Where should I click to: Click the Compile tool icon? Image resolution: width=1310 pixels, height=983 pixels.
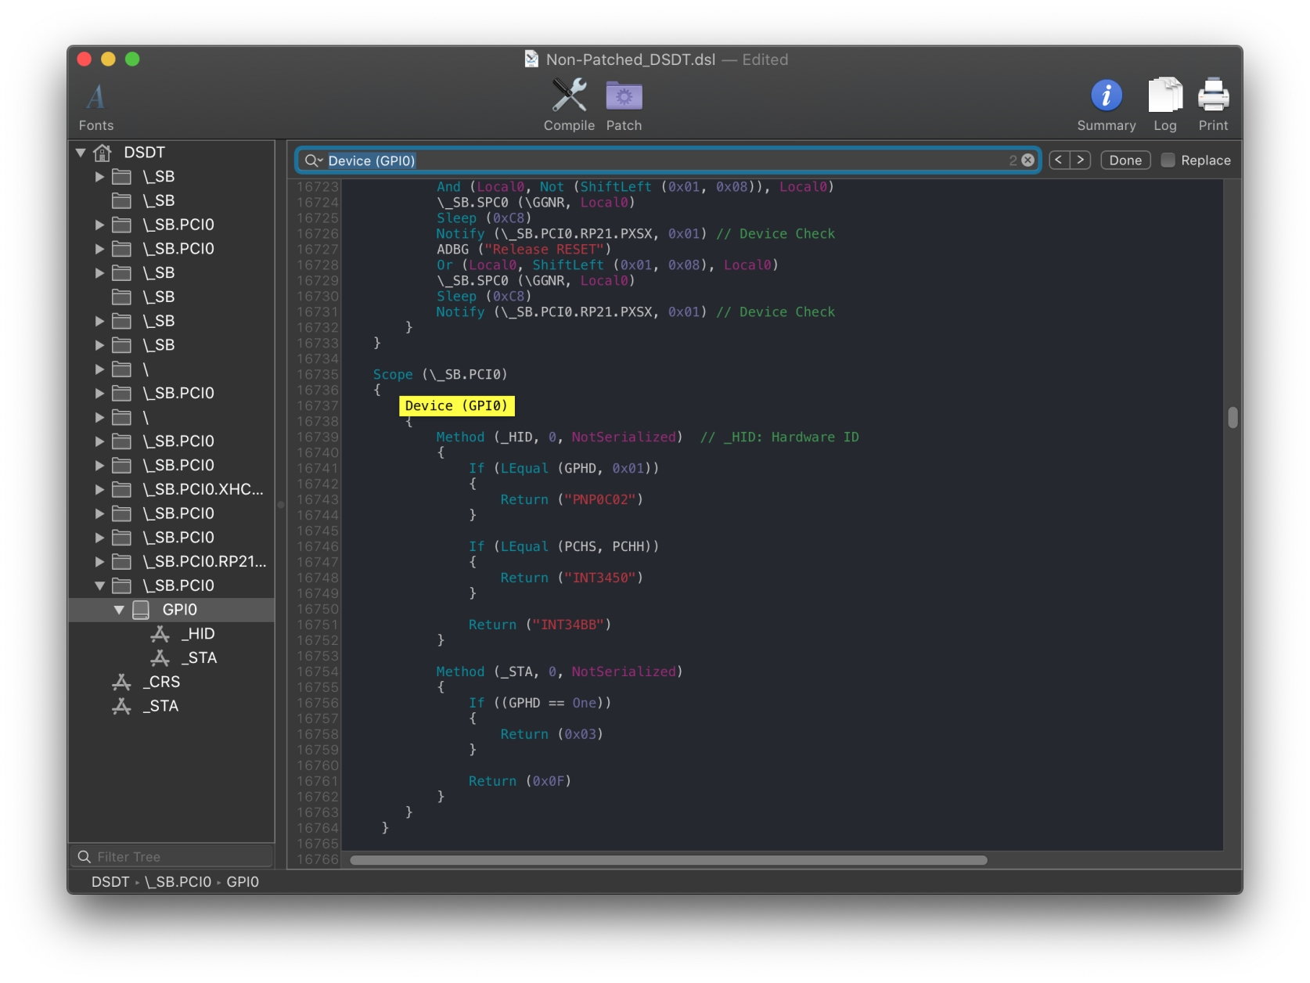point(569,96)
